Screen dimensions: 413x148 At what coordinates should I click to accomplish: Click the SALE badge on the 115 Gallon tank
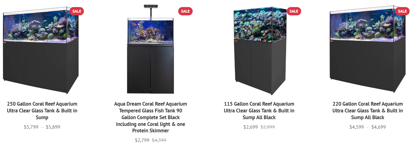pyautogui.click(x=294, y=11)
